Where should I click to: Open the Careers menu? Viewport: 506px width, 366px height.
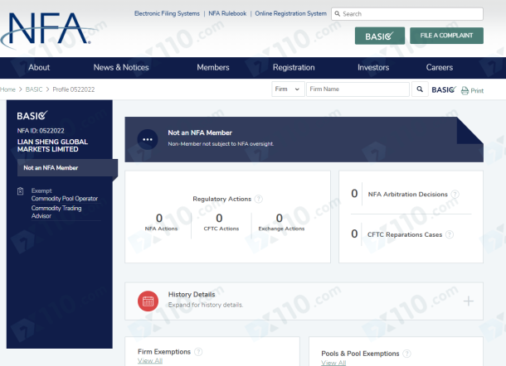point(440,68)
